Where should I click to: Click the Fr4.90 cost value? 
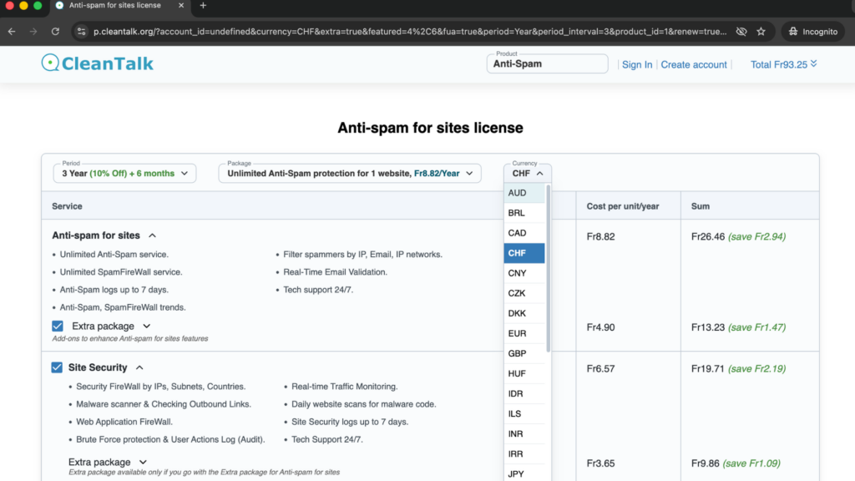click(x=600, y=327)
